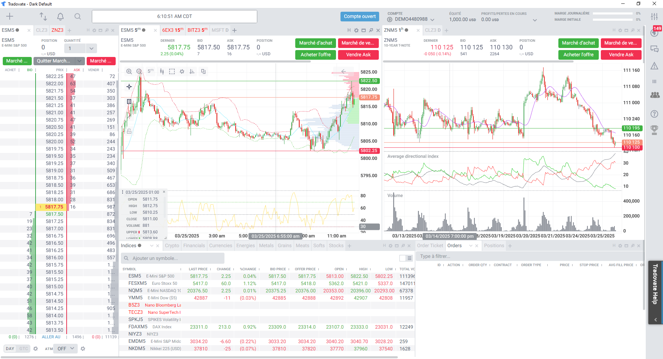Image resolution: width=663 pixels, height=359 pixels.
Task: Open the alerts bell icon
Action: click(x=60, y=16)
